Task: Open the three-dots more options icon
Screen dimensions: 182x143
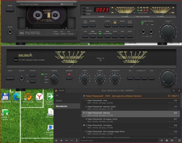Action: pos(72,140)
